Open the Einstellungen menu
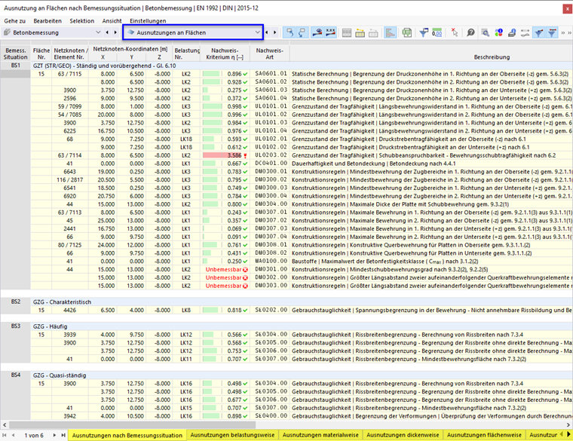Viewport: 573px width, 441px height. pos(148,21)
